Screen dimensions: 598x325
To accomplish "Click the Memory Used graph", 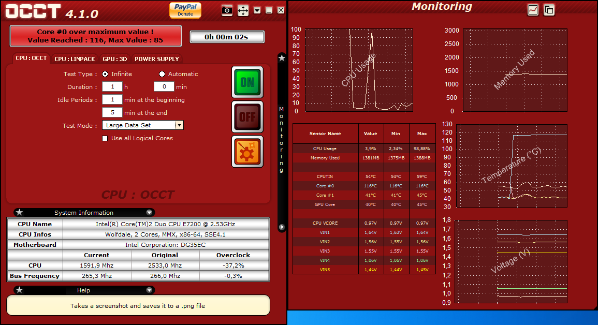I will pos(515,70).
